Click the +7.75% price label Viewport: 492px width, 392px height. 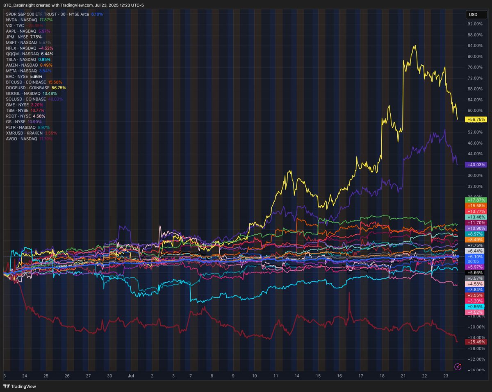coord(475,245)
